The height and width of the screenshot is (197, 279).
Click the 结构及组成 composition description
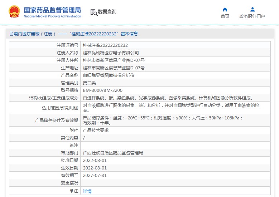pos(168,98)
